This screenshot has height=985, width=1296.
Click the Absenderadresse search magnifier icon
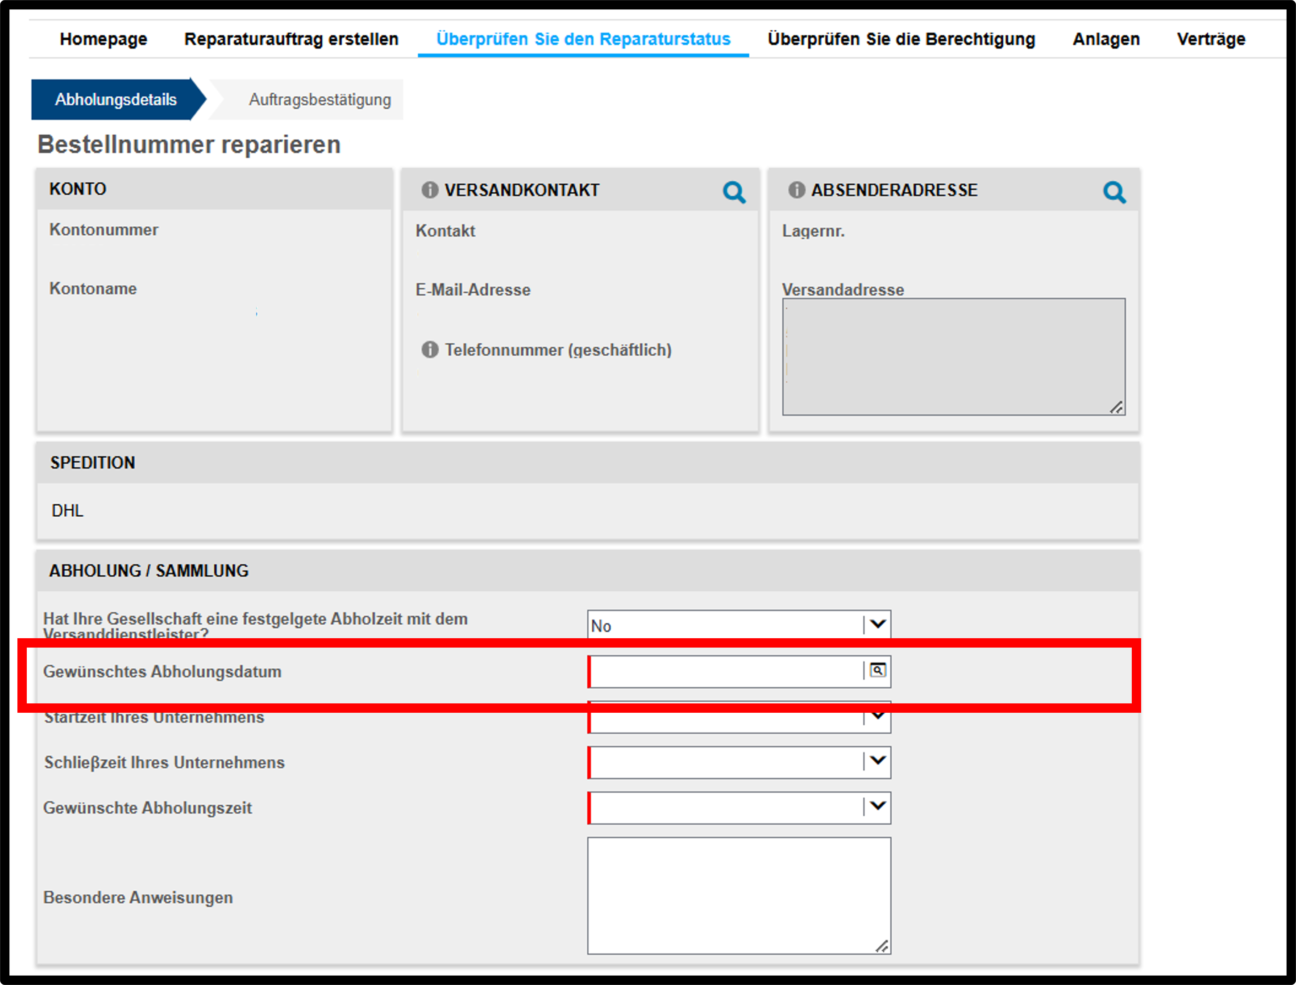point(1114,192)
